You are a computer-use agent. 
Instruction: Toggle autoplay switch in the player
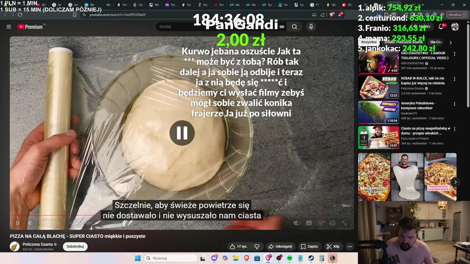click(x=297, y=223)
